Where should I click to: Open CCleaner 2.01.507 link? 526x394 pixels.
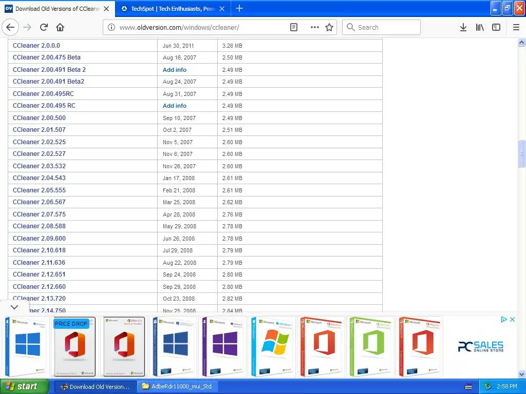[39, 129]
